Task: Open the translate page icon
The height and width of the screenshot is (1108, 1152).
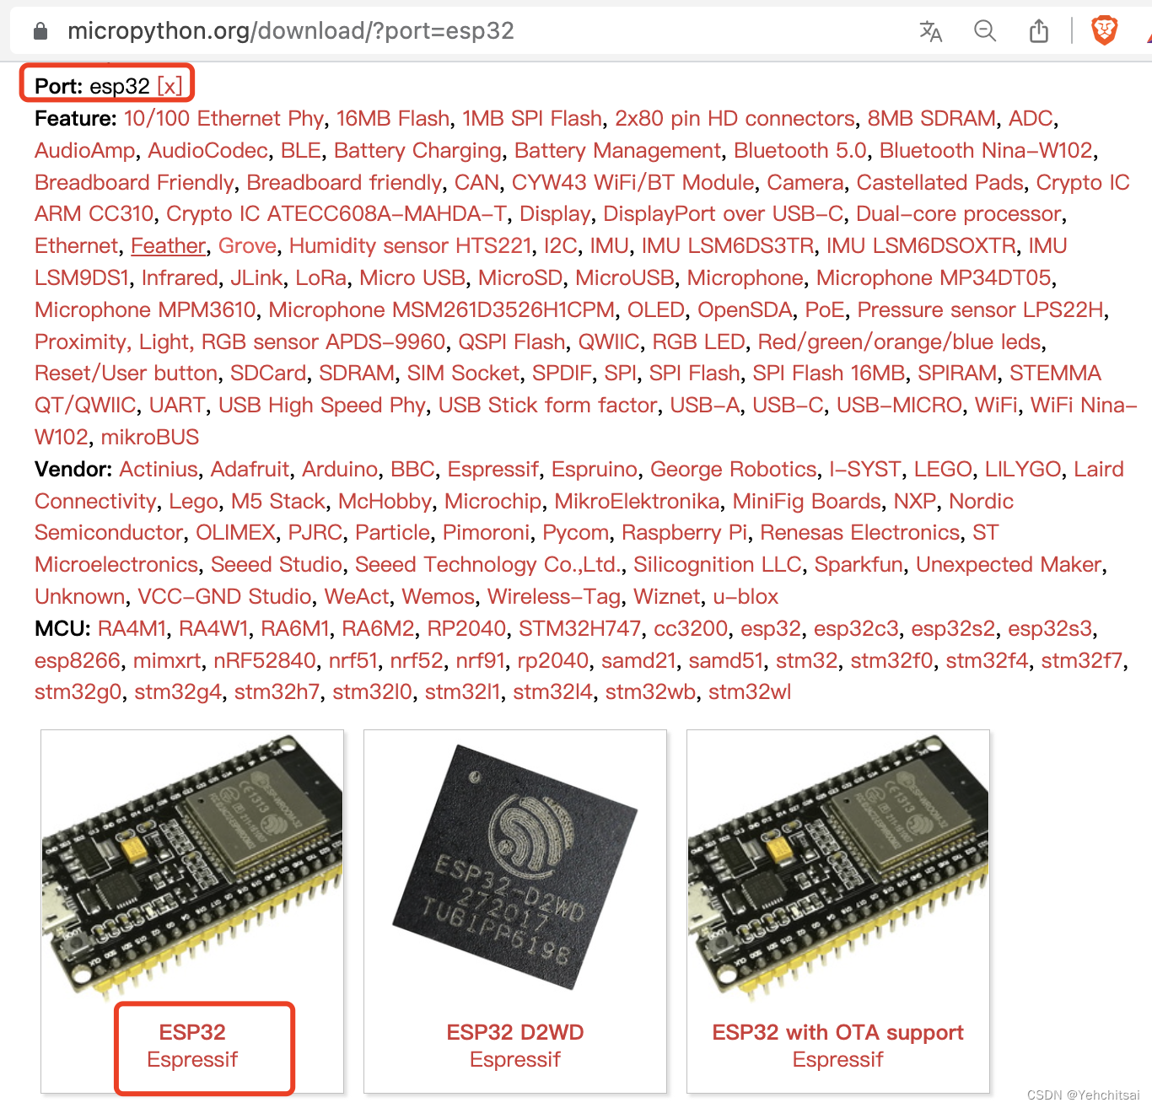Action: [930, 31]
